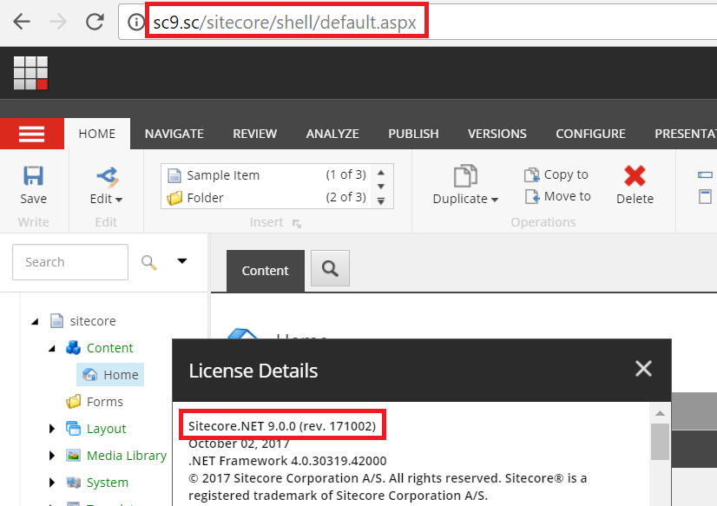The width and height of the screenshot is (717, 506).
Task: Click the Copy to icon
Action: (532, 174)
